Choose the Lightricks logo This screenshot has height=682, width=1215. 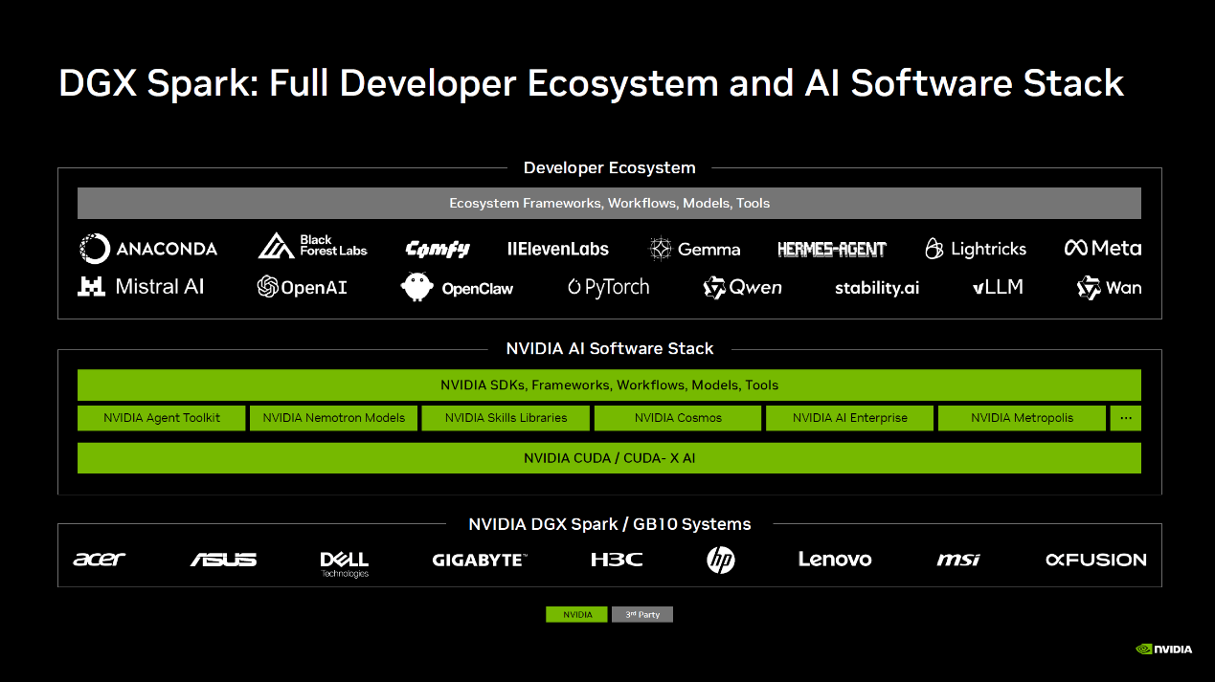[x=976, y=249]
